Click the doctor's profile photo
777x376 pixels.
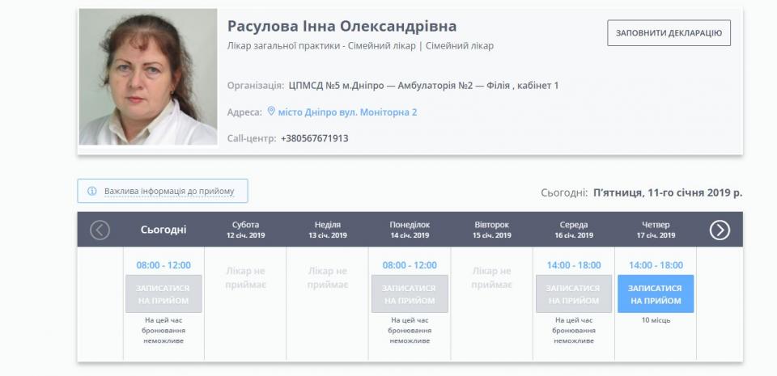148,78
